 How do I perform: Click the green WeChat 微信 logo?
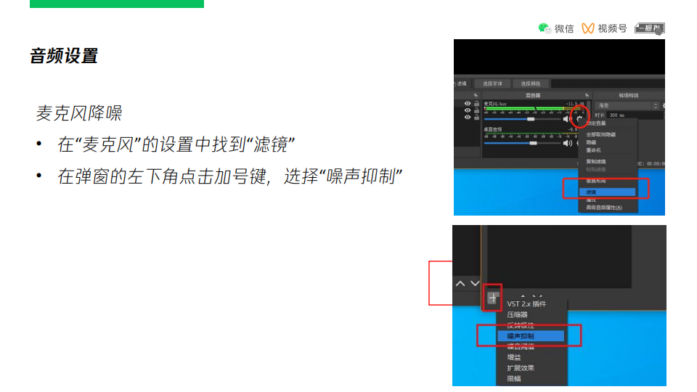pyautogui.click(x=544, y=28)
